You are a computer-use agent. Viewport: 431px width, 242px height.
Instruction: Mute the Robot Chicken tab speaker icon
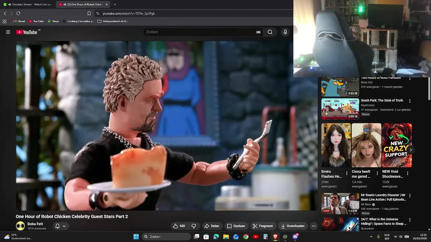click(x=65, y=4)
